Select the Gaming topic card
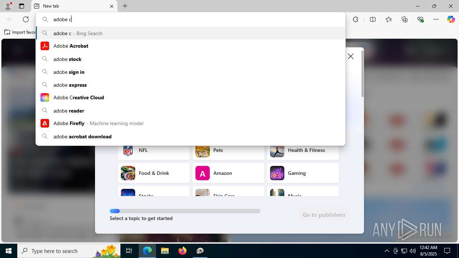Viewport: 459px width, 258px height. pyautogui.click(x=303, y=173)
